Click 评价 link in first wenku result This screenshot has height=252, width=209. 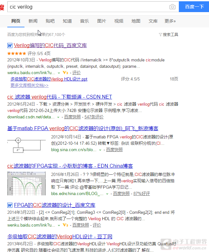point(76,73)
